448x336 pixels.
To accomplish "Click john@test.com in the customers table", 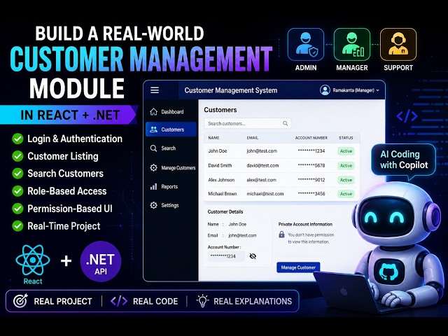I will click(x=262, y=151).
